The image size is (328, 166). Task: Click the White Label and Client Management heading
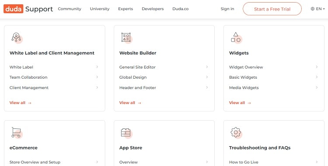coord(52,53)
